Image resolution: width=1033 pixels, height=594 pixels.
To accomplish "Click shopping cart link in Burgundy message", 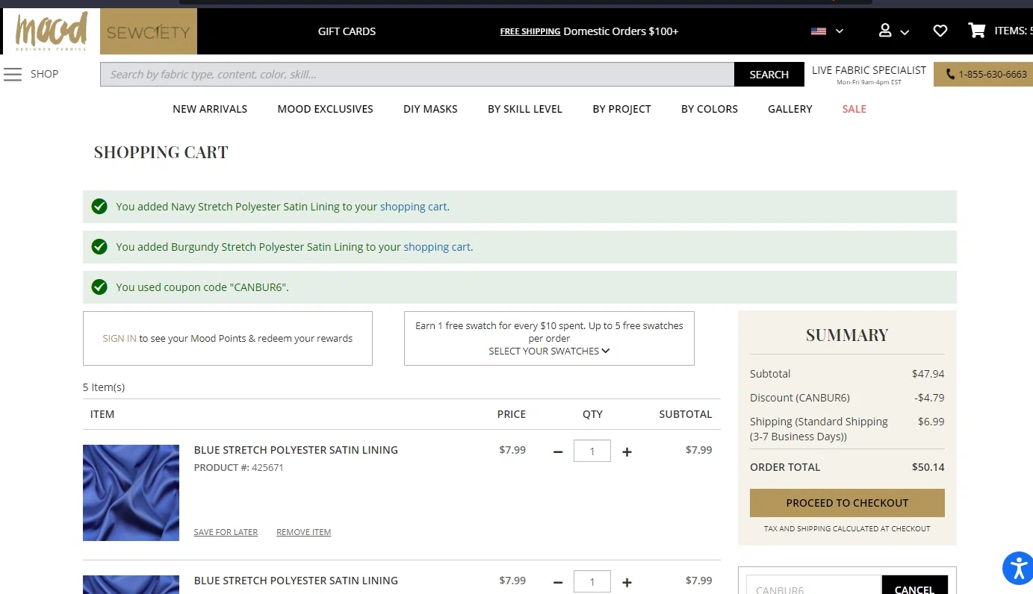I will tap(437, 247).
